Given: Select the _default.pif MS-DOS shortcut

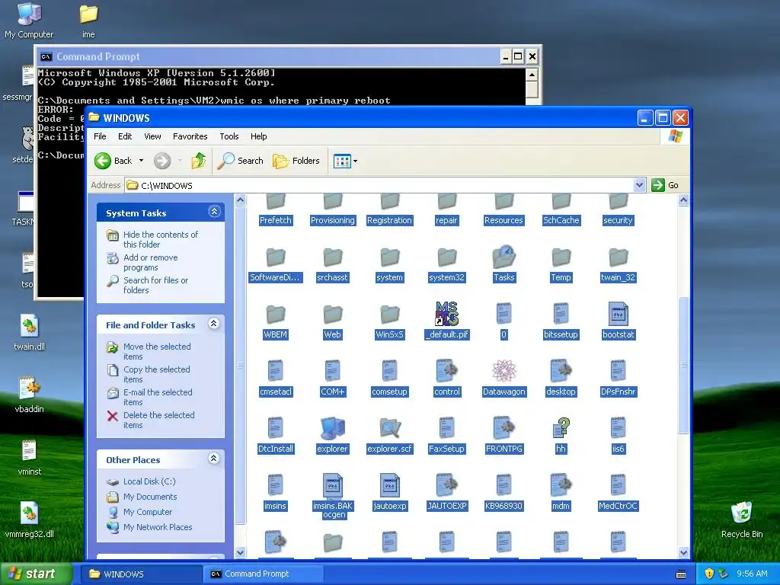Looking at the screenshot, I should 446,314.
